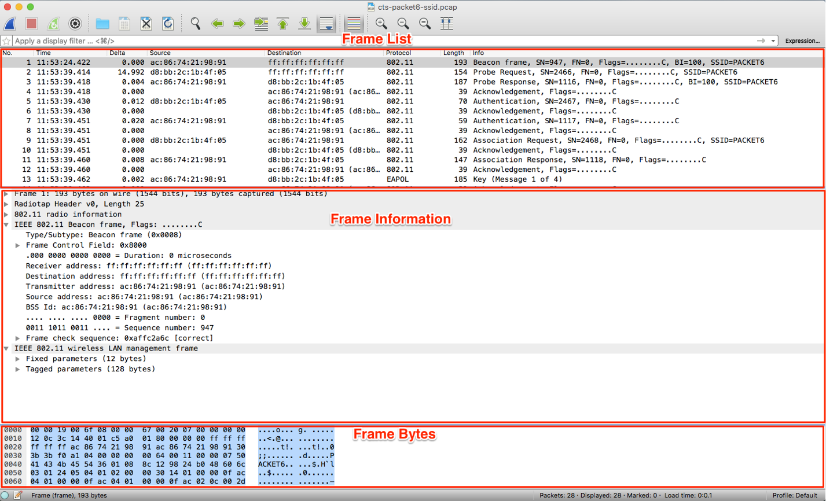
Task: Toggle colorized packet list display
Action: 354,23
